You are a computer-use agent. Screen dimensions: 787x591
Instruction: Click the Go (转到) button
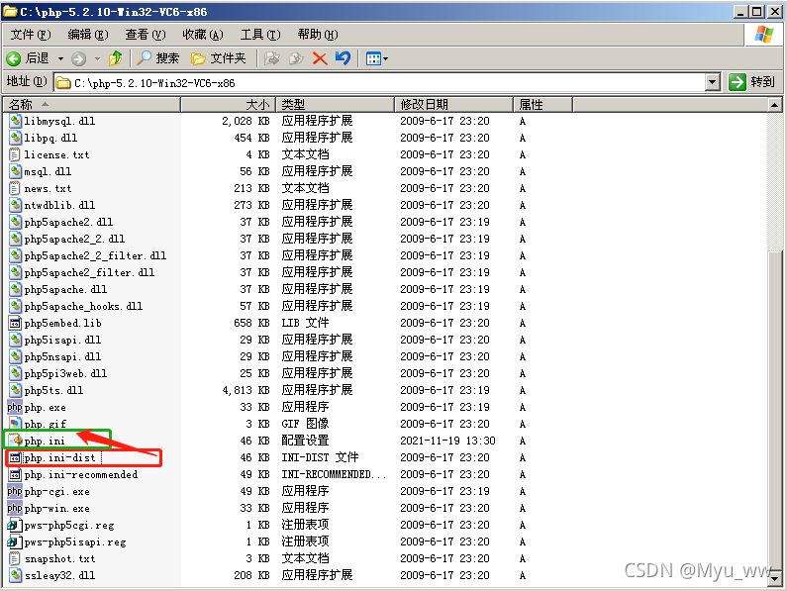[752, 82]
